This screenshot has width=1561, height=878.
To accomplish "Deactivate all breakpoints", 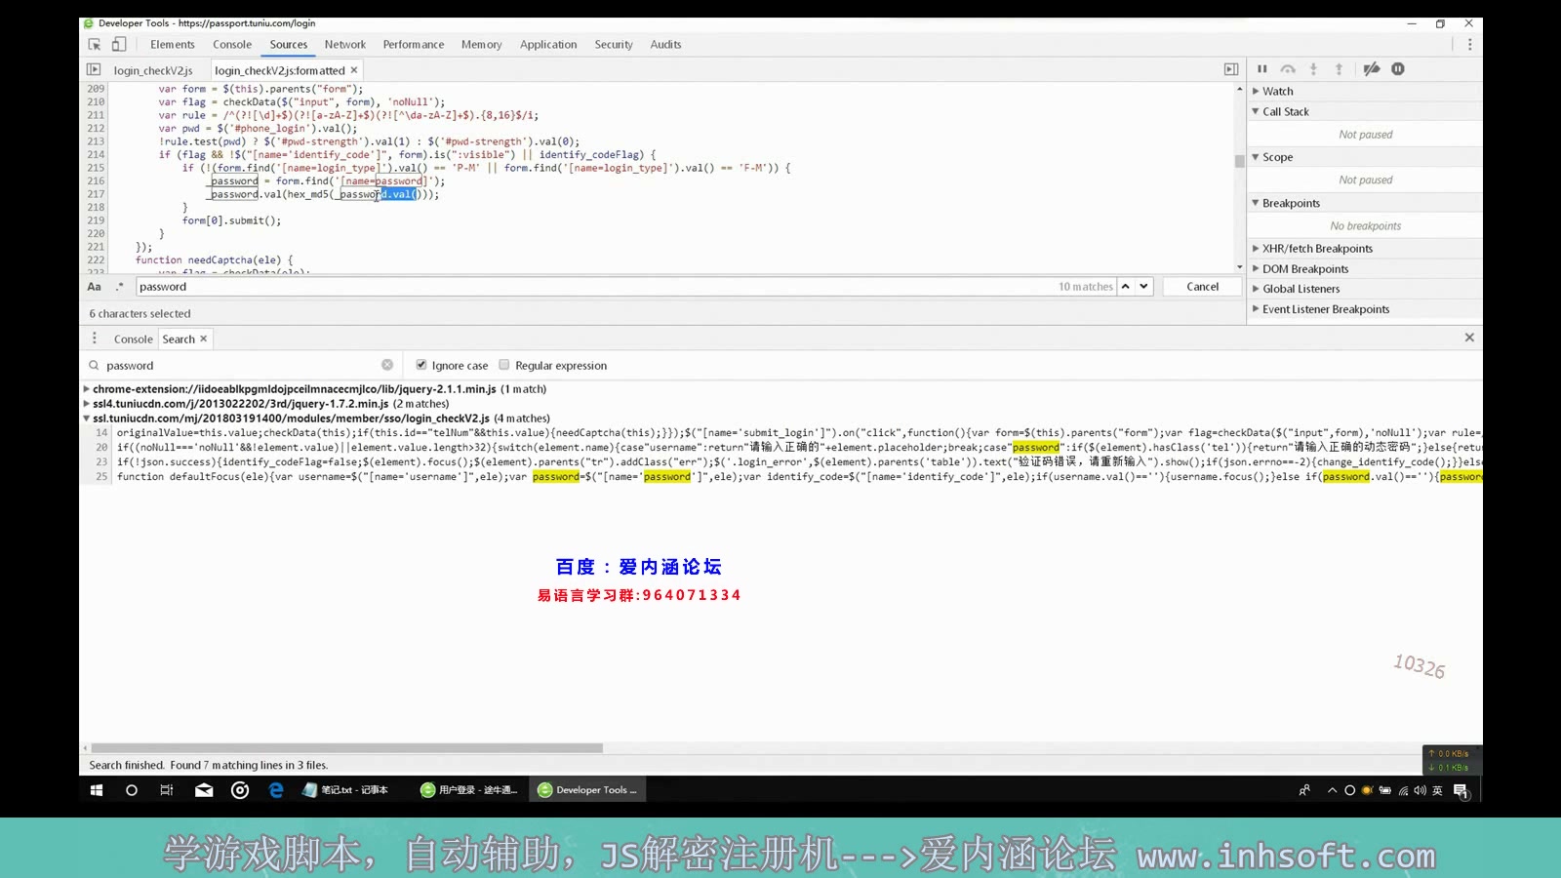I will point(1372,69).
